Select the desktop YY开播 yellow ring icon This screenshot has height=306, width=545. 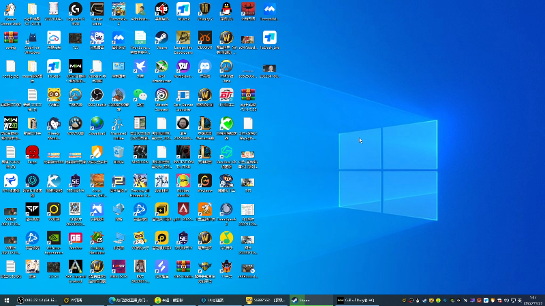click(x=54, y=212)
